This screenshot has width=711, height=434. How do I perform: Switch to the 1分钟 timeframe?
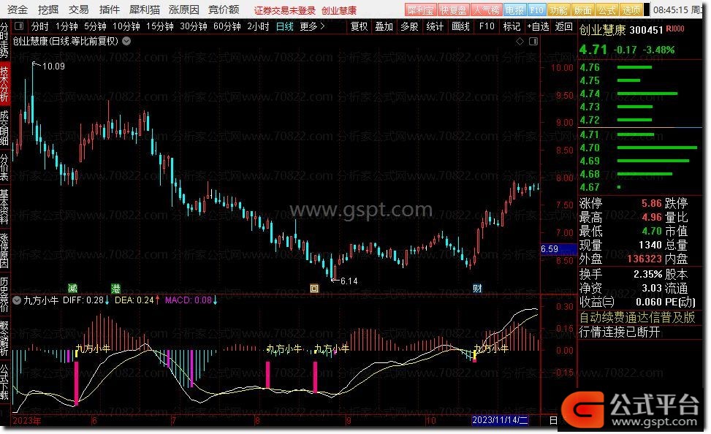66,26
